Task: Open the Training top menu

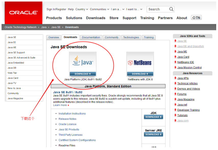Action: coord(147,18)
